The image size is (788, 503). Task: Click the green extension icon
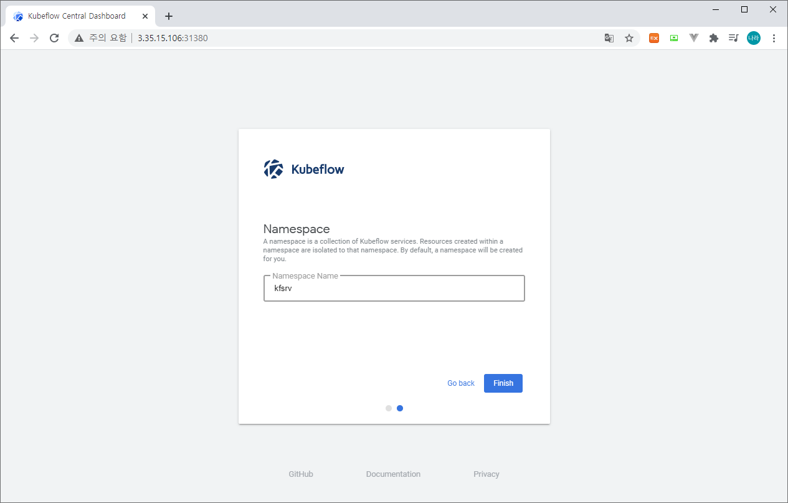[674, 38]
